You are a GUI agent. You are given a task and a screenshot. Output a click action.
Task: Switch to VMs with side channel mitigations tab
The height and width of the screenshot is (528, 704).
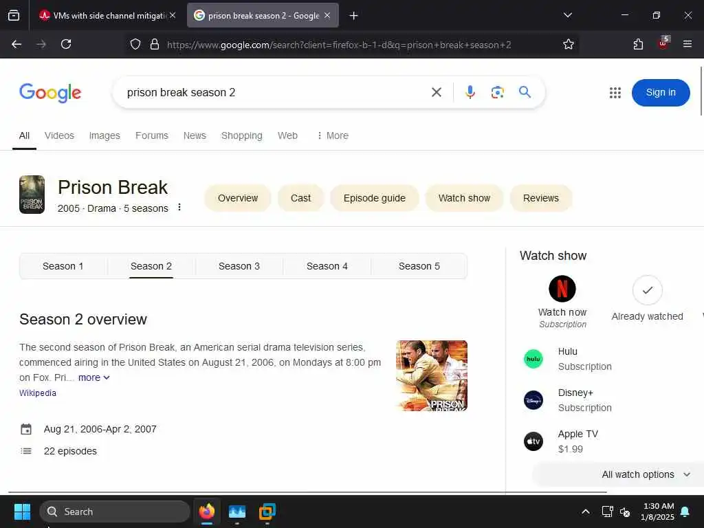tap(108, 16)
